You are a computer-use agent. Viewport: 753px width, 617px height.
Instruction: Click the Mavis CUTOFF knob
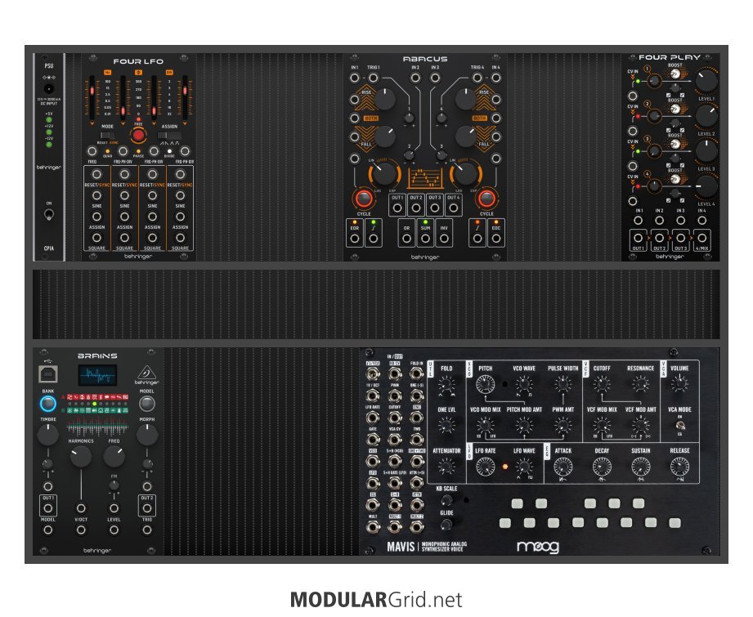coord(601,384)
